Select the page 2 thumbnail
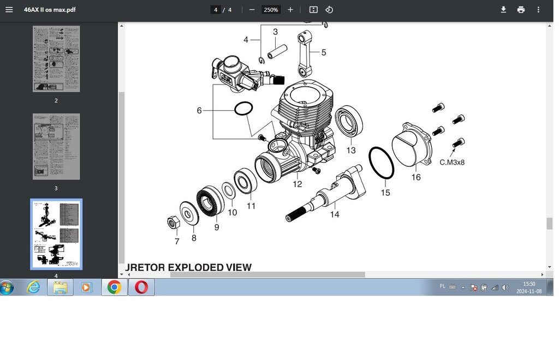The image size is (559, 349). [56, 59]
